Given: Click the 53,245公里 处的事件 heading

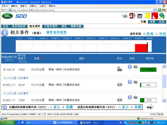Looking at the screenshot, I should [16, 93].
